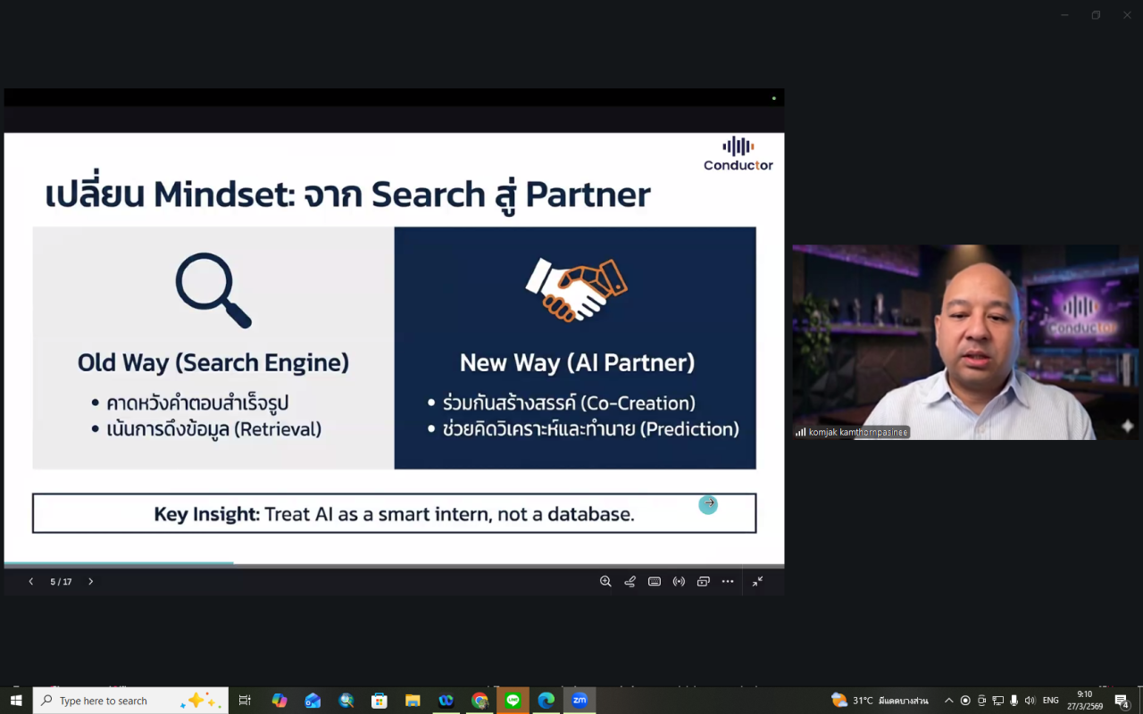1143x714 pixels.
Task: Open the notification center with 4 alerts
Action: coord(1122,701)
